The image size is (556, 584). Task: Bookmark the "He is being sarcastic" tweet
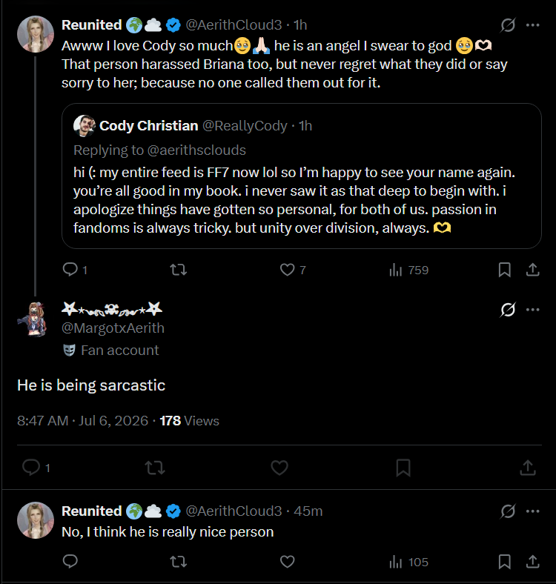[403, 468]
